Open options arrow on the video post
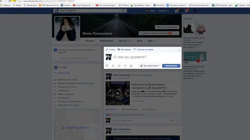 click(179, 75)
